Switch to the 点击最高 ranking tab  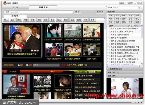point(82,72)
